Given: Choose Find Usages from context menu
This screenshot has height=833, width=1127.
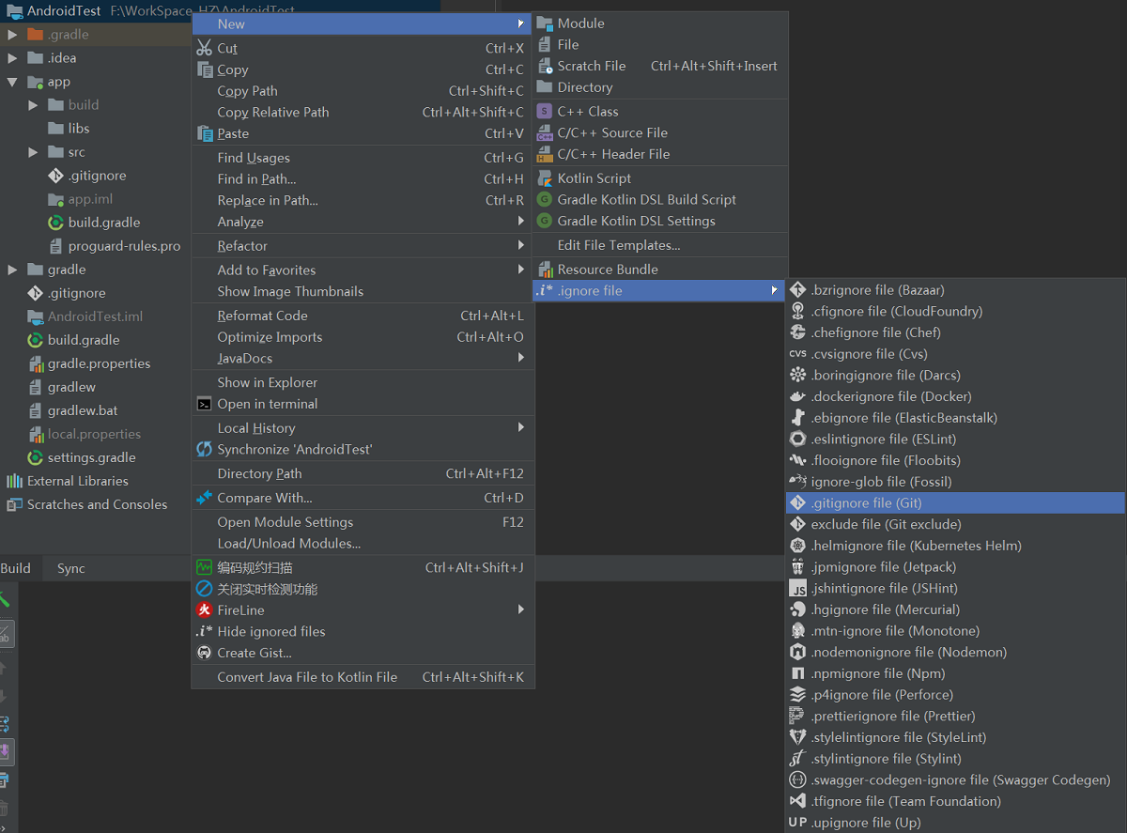Looking at the screenshot, I should click(363, 158).
